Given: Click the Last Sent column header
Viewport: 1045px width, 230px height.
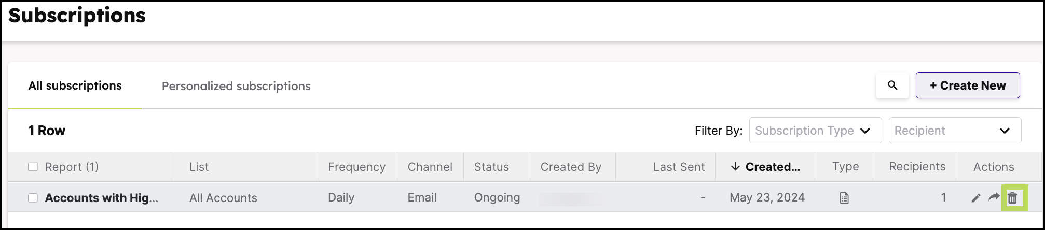Looking at the screenshot, I should tap(678, 167).
